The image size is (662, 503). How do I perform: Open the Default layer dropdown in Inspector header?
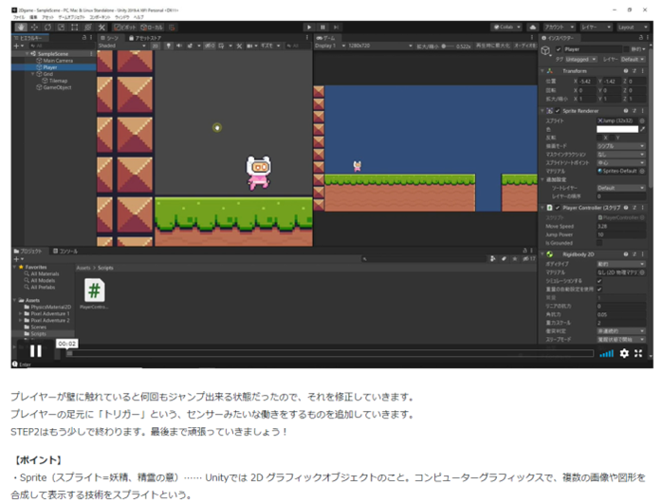pyautogui.click(x=633, y=60)
